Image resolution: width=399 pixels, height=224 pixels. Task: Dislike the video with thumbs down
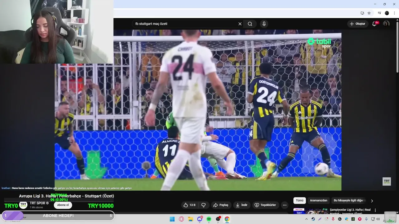point(204,205)
